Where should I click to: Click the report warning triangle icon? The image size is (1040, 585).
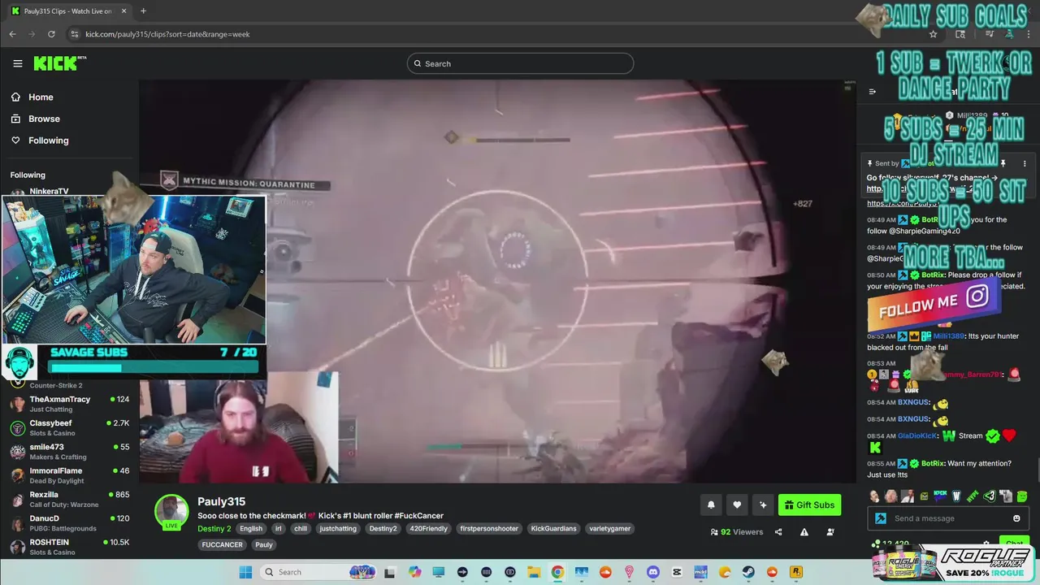(x=804, y=532)
